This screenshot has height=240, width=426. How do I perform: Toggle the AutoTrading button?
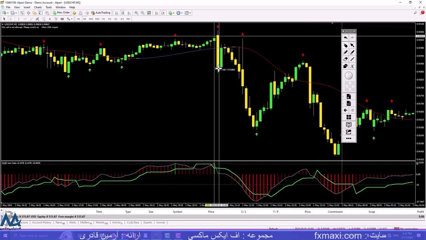101,13
